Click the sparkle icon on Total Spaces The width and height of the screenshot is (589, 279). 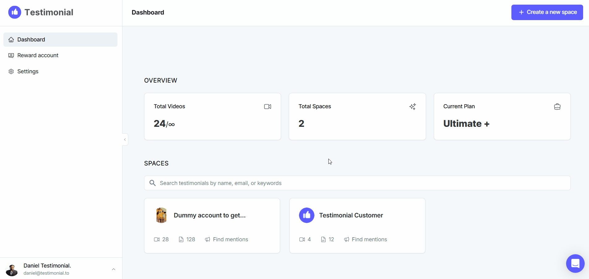click(412, 107)
